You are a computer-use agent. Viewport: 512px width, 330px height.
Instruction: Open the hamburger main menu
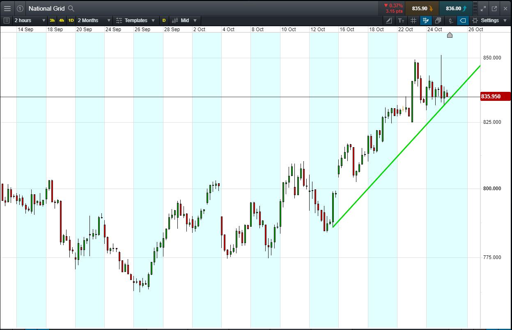pos(7,8)
